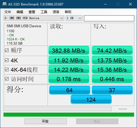Click the green completed progress bar

(69, 115)
